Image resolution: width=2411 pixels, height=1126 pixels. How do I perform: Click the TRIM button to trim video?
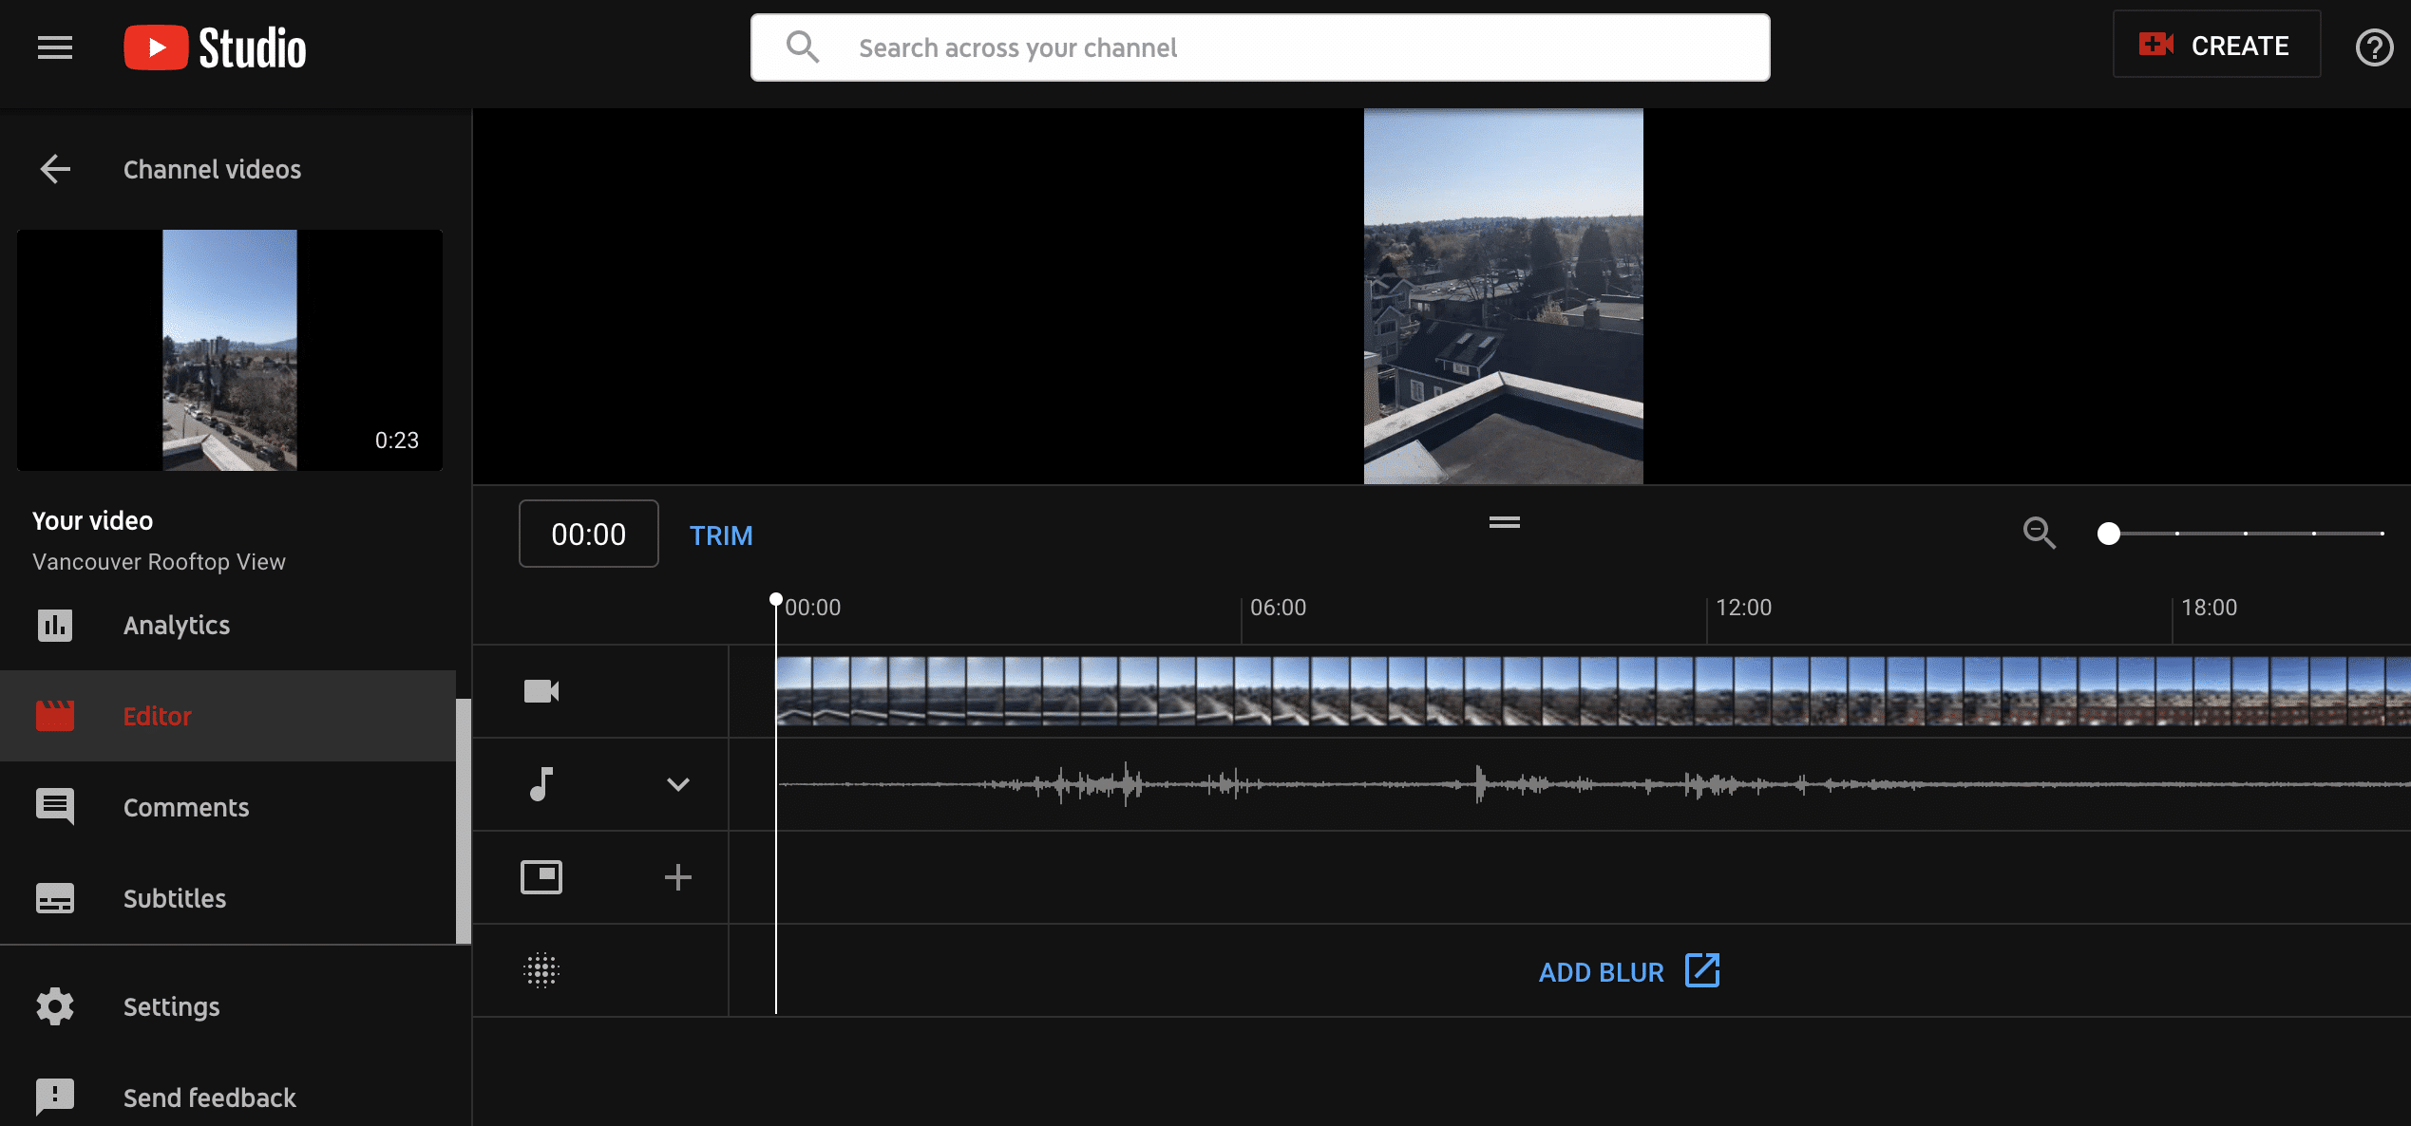tap(721, 535)
